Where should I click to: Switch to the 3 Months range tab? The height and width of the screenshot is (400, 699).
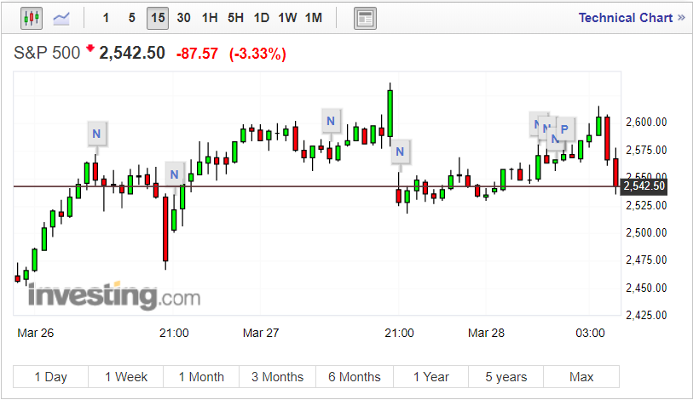coord(277,377)
